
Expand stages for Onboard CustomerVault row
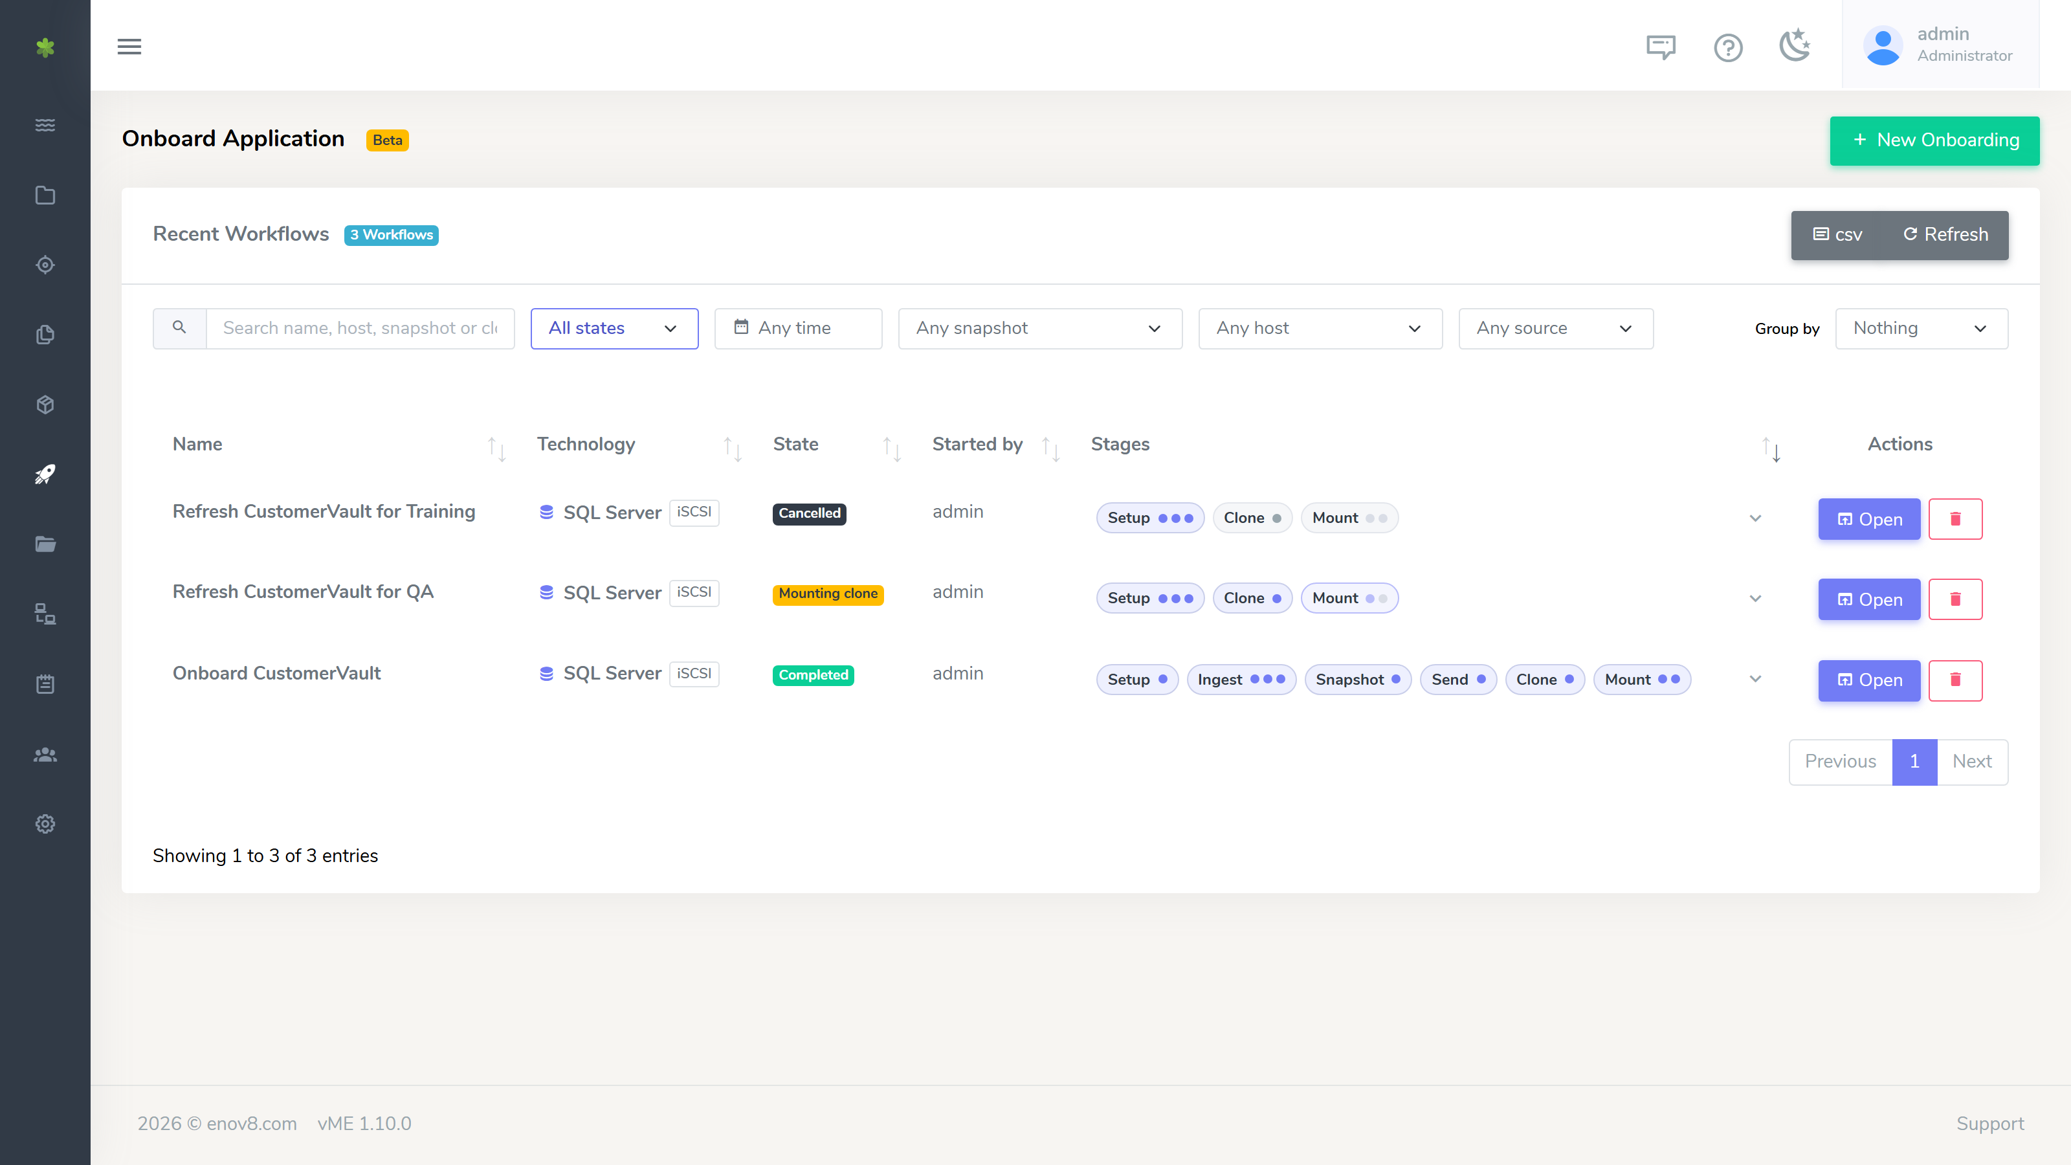click(x=1756, y=680)
